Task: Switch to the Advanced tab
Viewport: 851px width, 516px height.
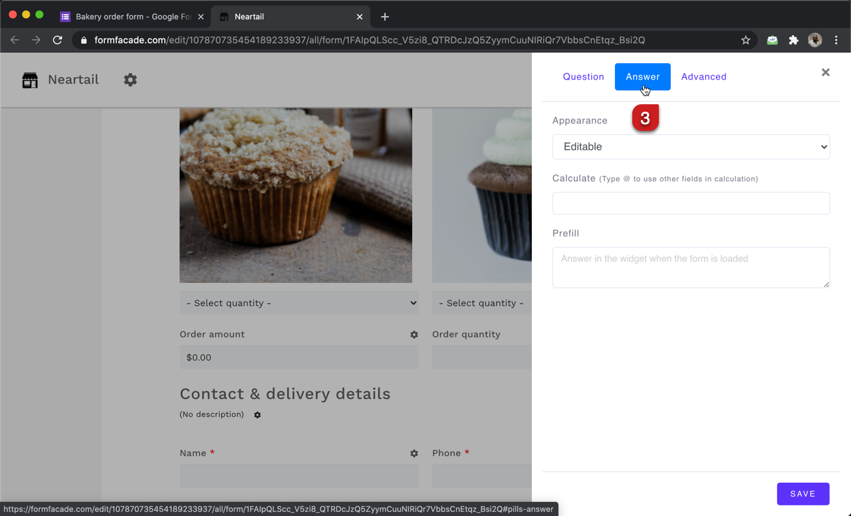Action: 703,76
